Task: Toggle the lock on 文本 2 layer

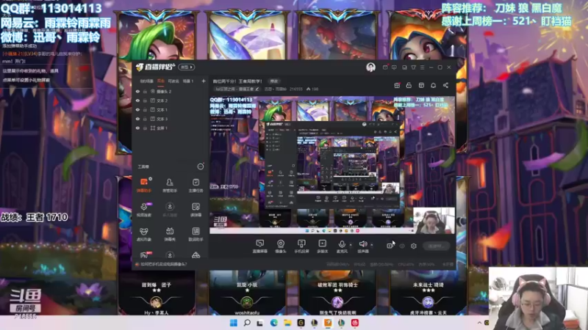Action: [145, 100]
